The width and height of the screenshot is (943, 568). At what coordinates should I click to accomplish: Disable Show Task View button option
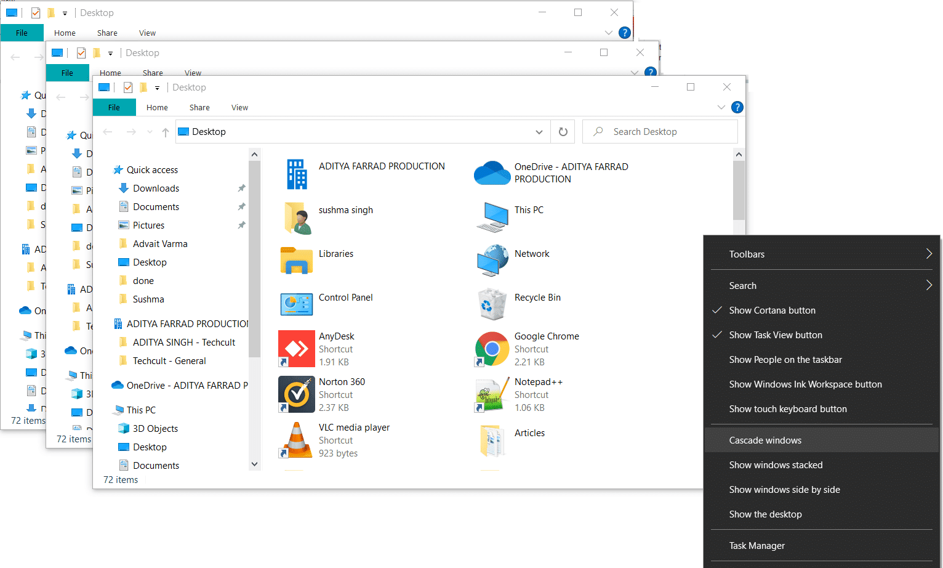[775, 335]
